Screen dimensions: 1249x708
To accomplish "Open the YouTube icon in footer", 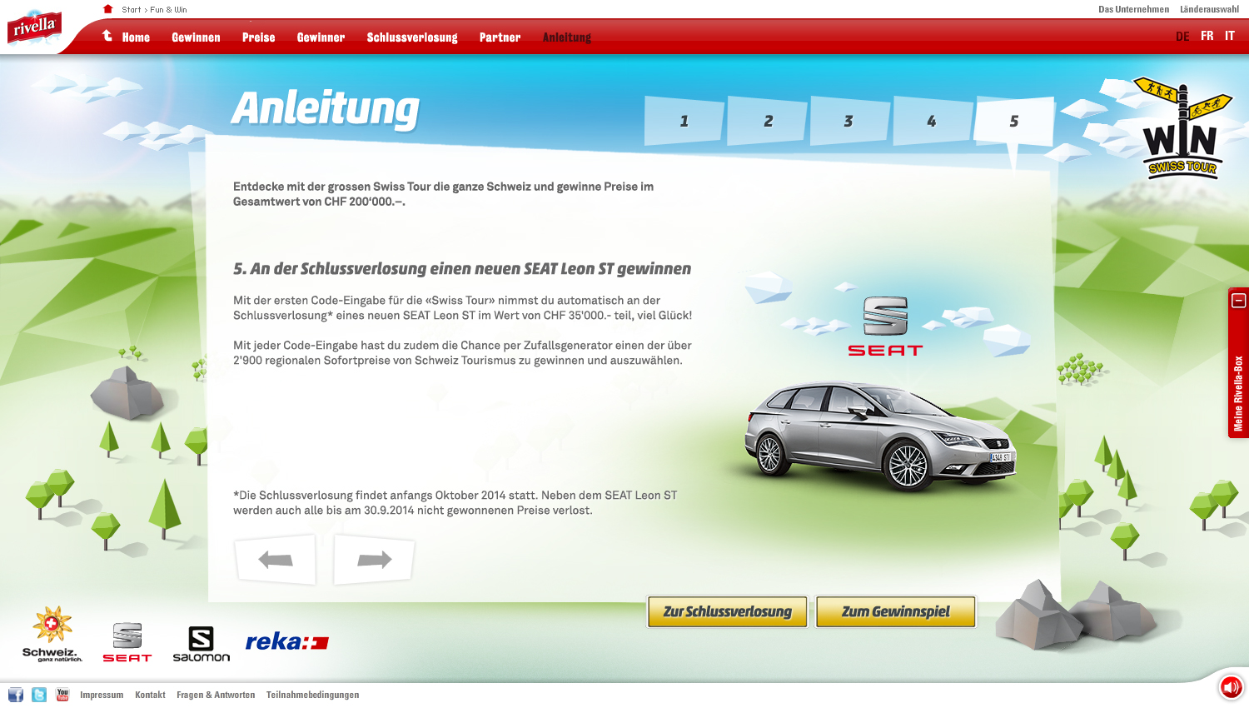I will point(62,695).
